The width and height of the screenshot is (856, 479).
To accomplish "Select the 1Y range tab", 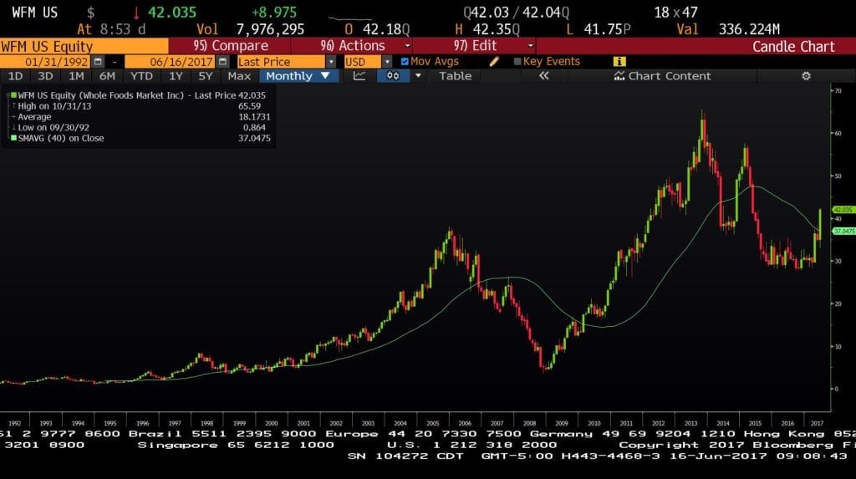I will (176, 76).
